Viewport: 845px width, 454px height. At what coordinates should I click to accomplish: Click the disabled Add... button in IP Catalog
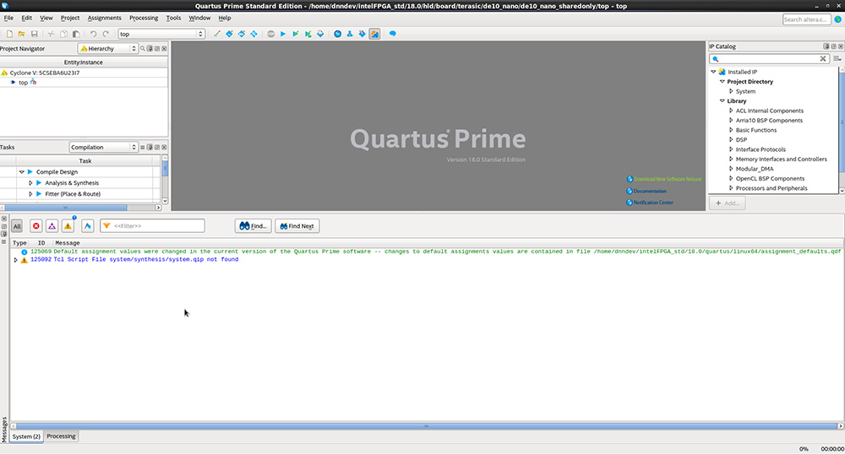click(727, 203)
